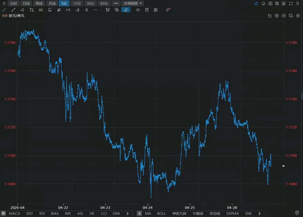Select the KDJ indicator
The height and width of the screenshot is (217, 303).
click(x=29, y=214)
